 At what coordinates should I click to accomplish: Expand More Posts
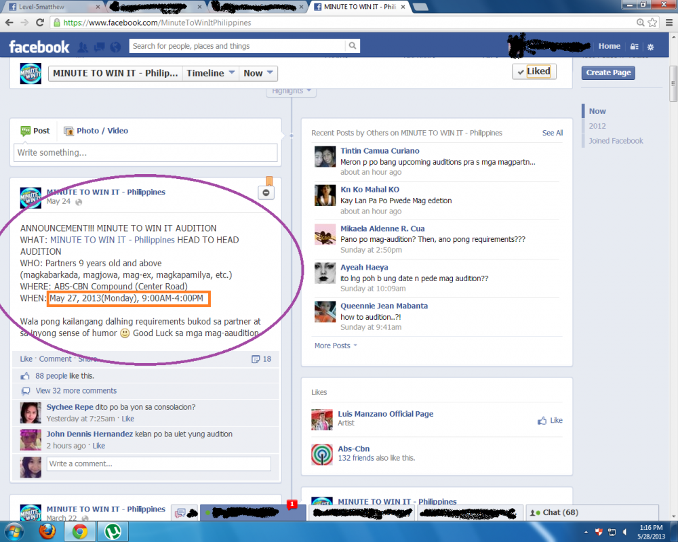[336, 346]
